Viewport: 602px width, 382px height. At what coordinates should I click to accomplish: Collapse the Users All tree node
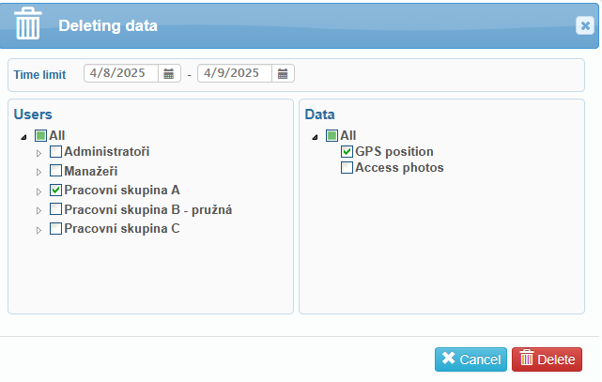pyautogui.click(x=24, y=137)
